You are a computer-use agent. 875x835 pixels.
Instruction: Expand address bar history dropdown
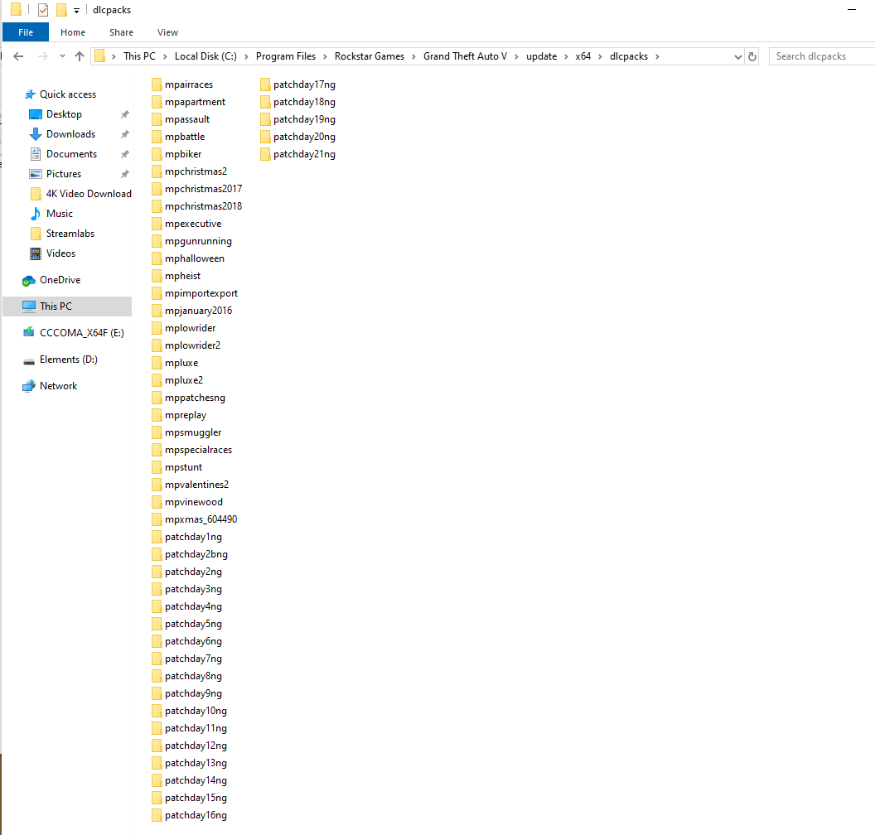click(x=737, y=57)
